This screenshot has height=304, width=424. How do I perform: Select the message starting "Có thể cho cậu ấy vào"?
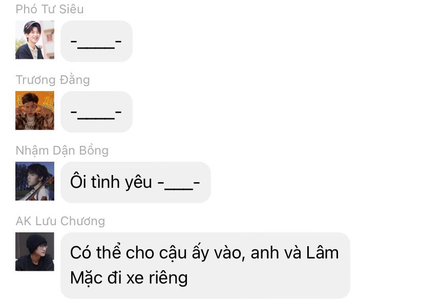(205, 265)
